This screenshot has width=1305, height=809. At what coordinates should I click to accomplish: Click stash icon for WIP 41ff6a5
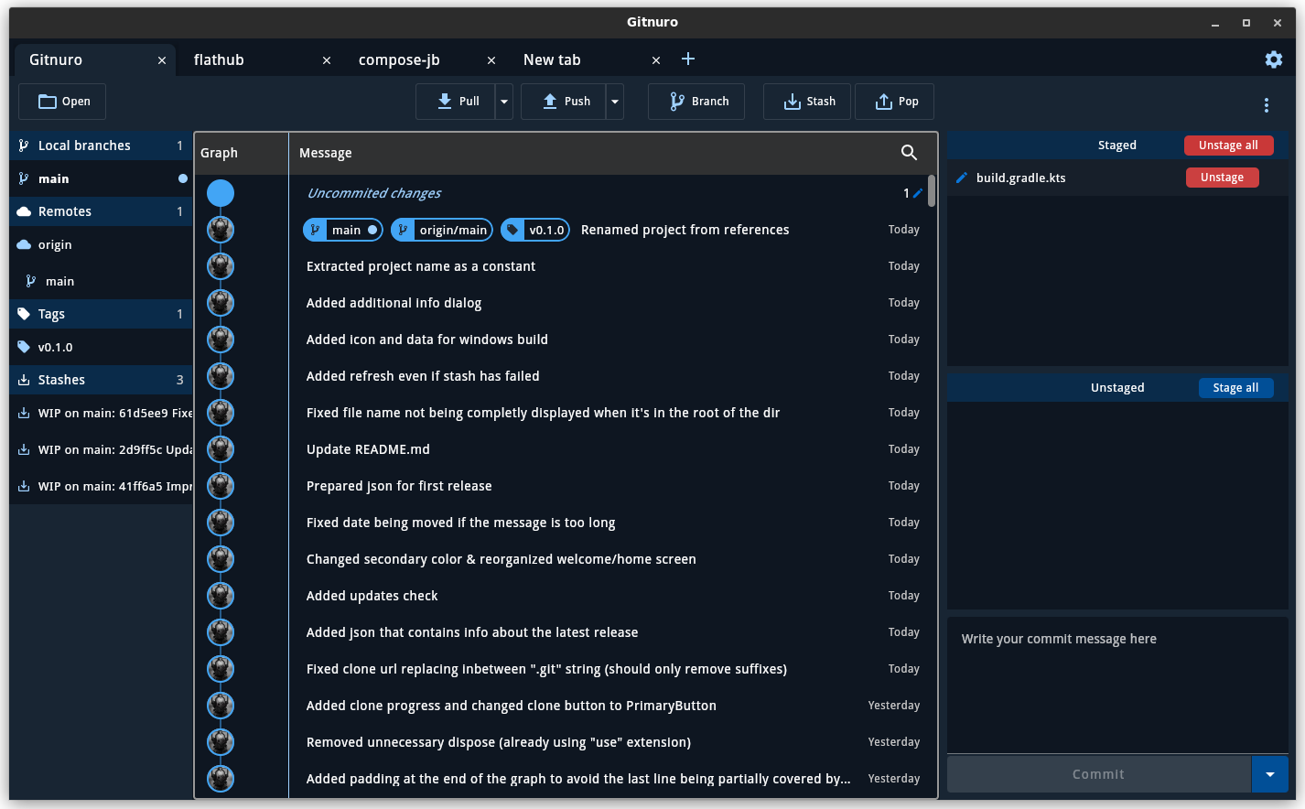coord(24,486)
